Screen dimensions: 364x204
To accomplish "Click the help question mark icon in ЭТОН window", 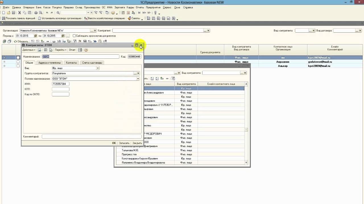I will [x=86, y=50].
